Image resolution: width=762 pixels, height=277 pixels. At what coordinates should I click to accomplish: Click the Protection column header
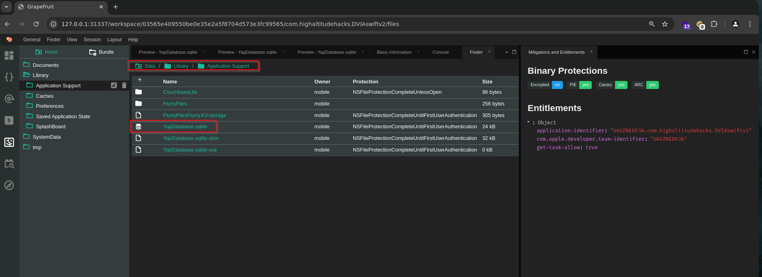(x=365, y=81)
